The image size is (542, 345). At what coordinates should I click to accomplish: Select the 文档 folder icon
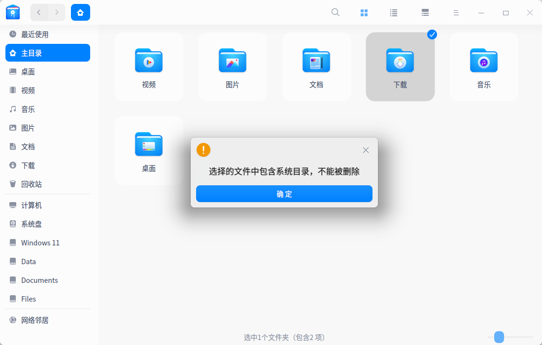coord(316,61)
